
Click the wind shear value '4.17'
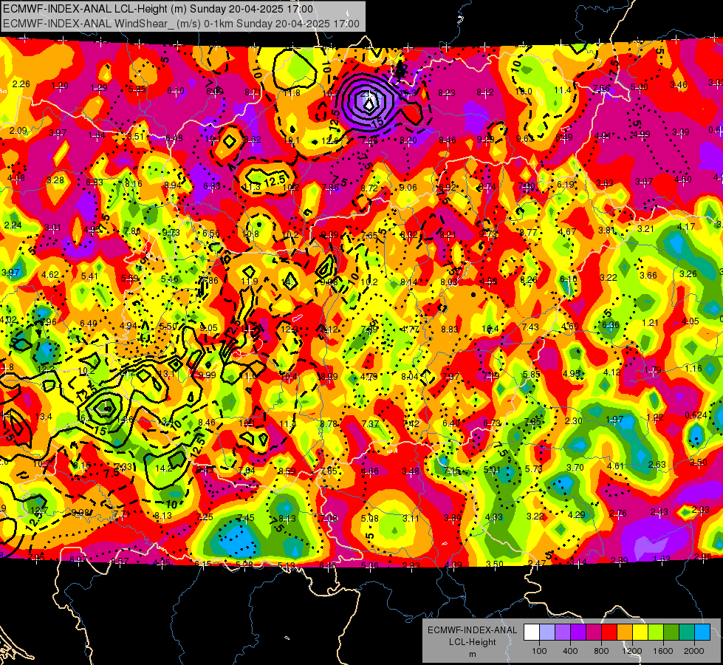[685, 227]
